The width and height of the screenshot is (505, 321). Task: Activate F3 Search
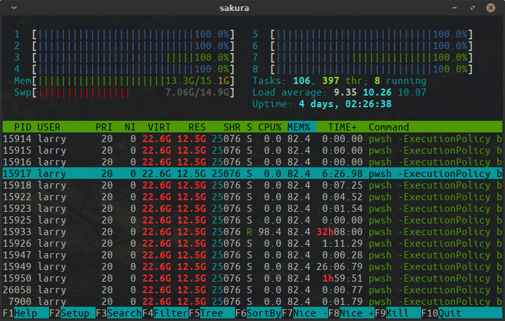point(119,313)
